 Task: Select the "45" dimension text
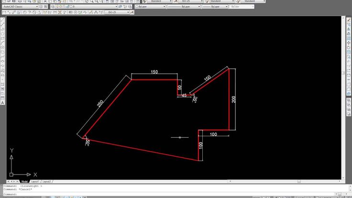pyautogui.click(x=184, y=95)
